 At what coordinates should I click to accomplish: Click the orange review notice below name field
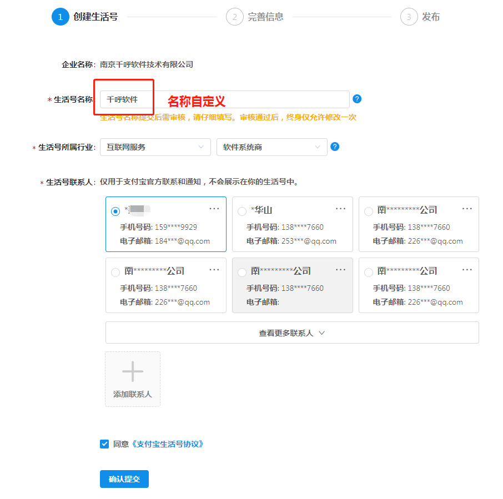(228, 117)
